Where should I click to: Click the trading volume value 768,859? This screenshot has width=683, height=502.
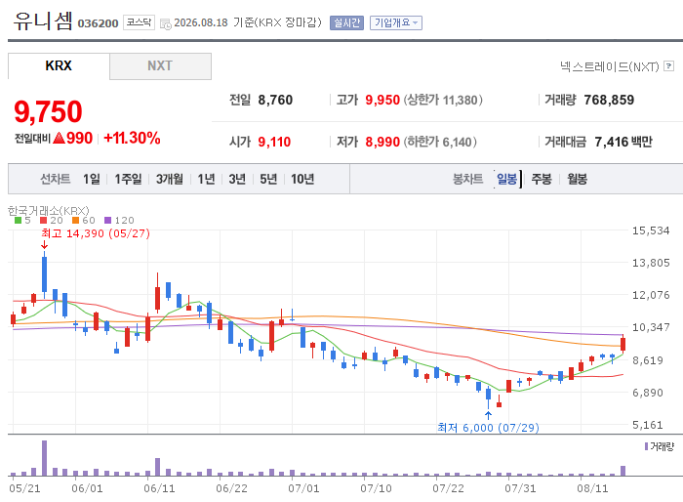pyautogui.click(x=609, y=100)
